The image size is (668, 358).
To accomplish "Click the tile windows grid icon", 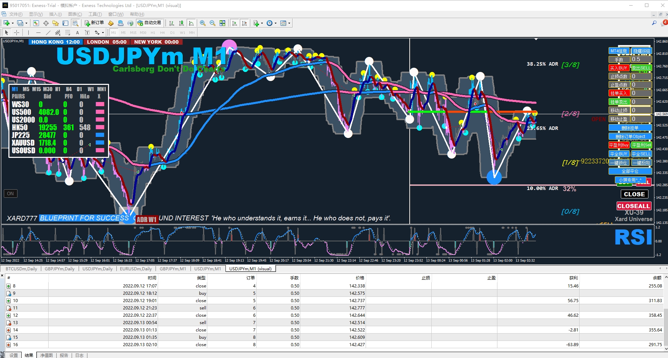I will (x=222, y=23).
